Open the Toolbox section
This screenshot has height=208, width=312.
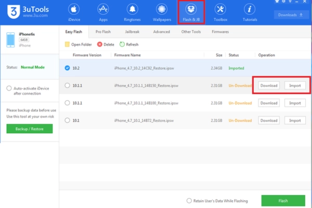[220, 12]
